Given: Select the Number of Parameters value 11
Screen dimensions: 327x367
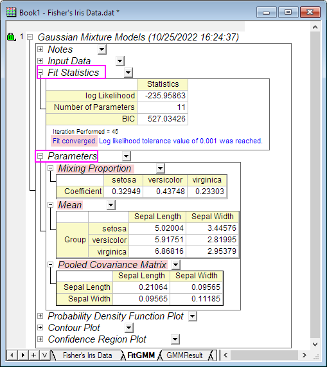Looking at the screenshot, I should click(x=163, y=107).
